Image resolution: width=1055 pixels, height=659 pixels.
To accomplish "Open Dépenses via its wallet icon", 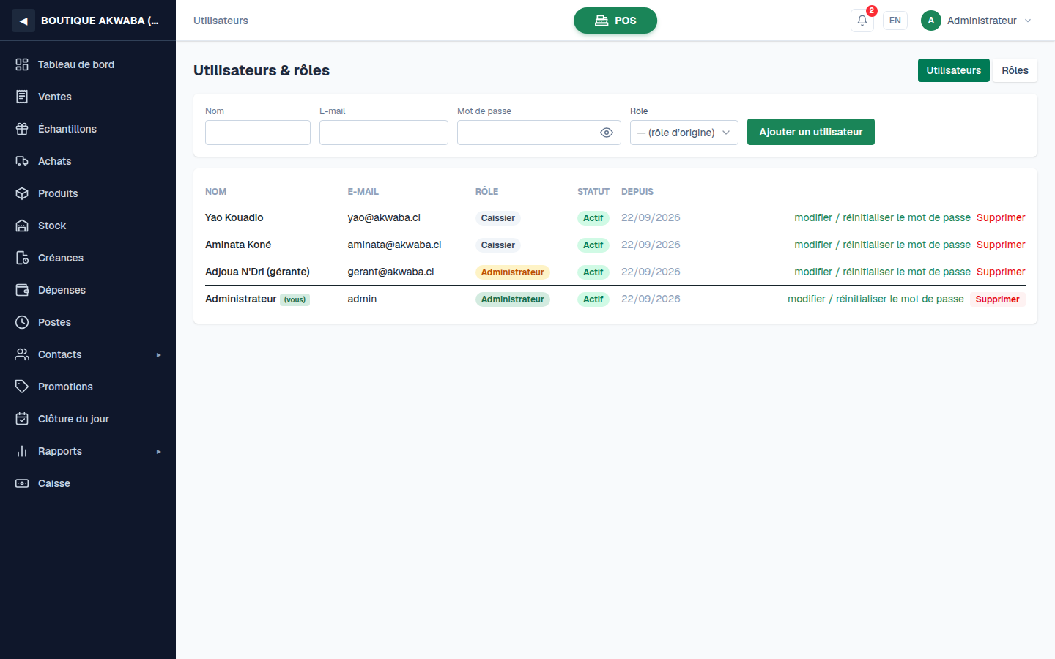I will [x=22, y=290].
